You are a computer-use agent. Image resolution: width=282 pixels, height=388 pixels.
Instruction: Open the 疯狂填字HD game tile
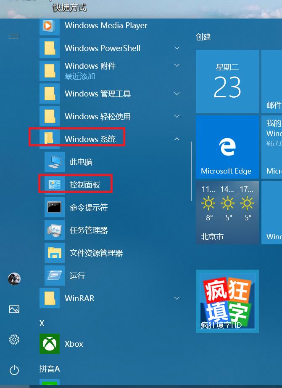point(227,301)
